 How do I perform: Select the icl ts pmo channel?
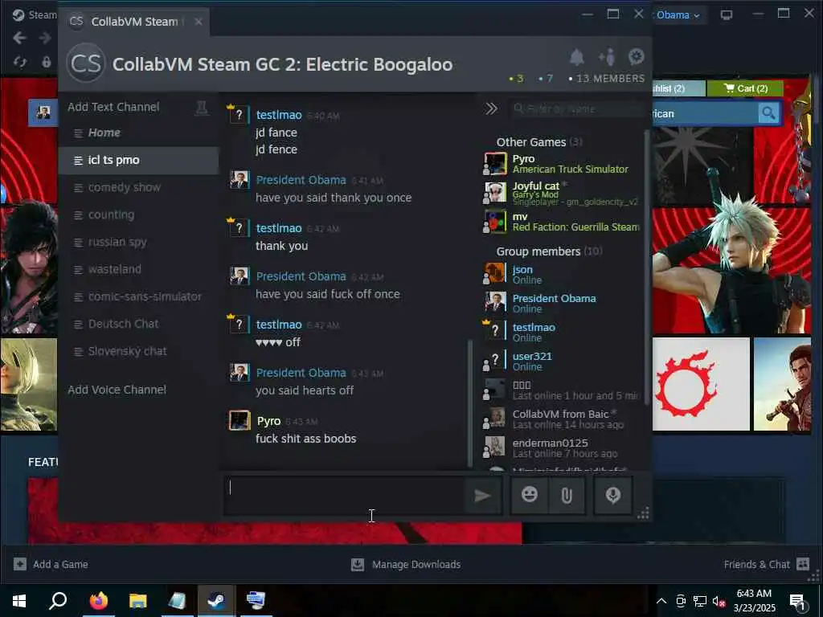tap(138, 160)
